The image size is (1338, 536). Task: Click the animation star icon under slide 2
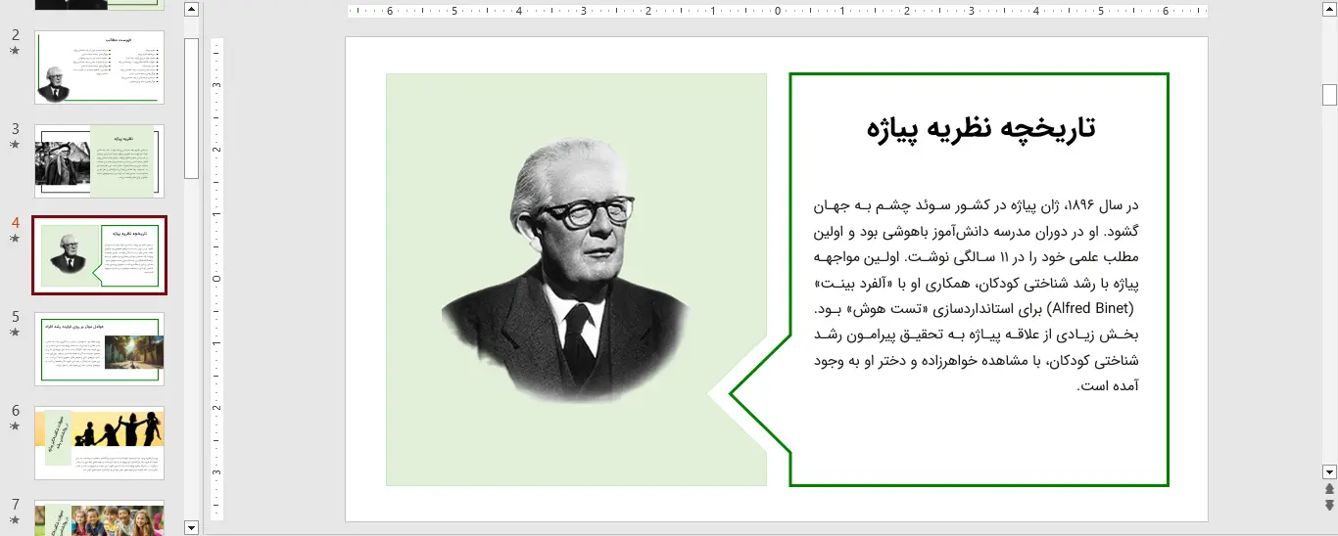[x=15, y=51]
